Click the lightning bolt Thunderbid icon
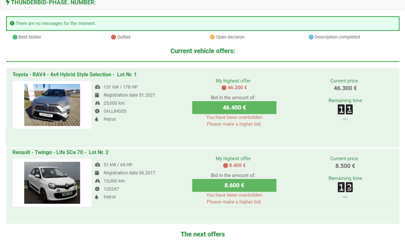This screenshot has width=405, height=240. tap(8, 2)
